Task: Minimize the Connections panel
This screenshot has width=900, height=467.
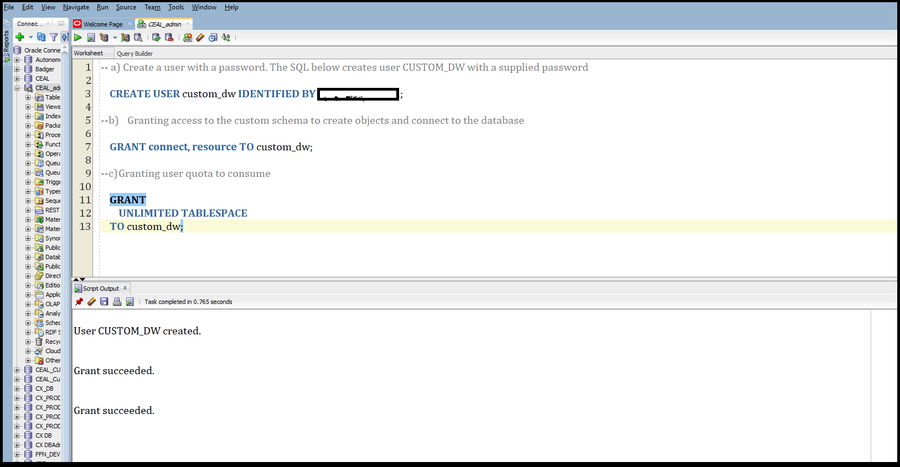Action: [x=61, y=24]
